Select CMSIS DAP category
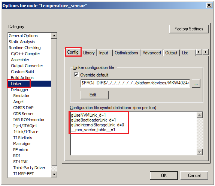The height and width of the screenshot is (186, 215). click(23, 108)
